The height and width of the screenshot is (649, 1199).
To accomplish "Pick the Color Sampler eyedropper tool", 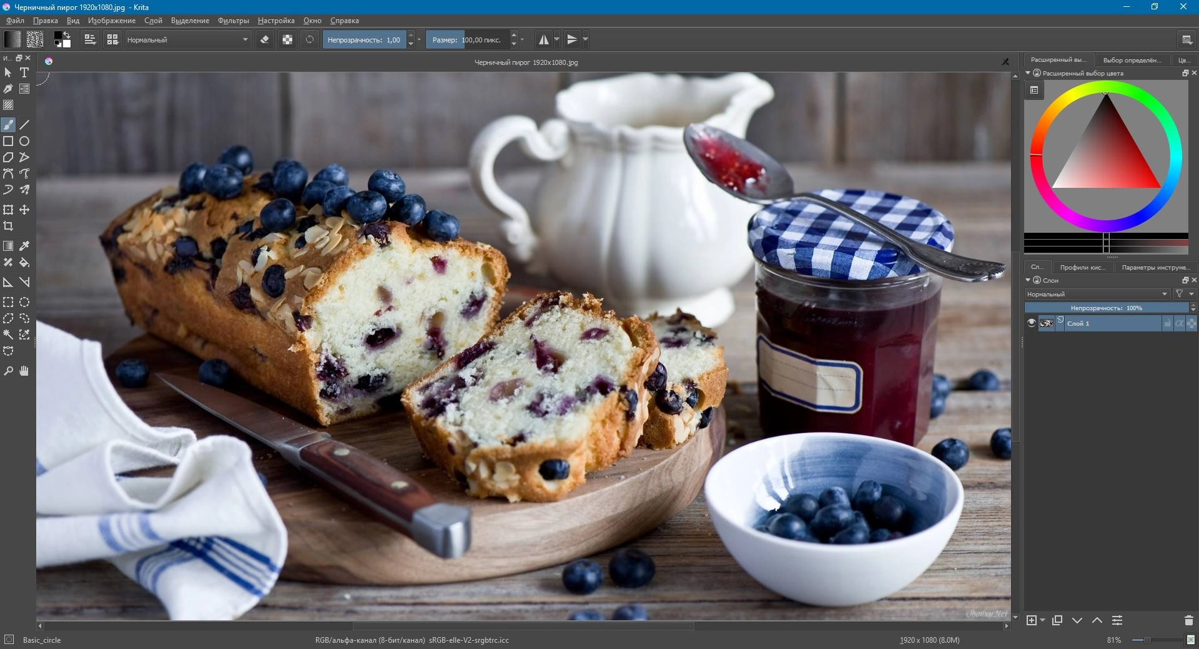I will tap(24, 246).
